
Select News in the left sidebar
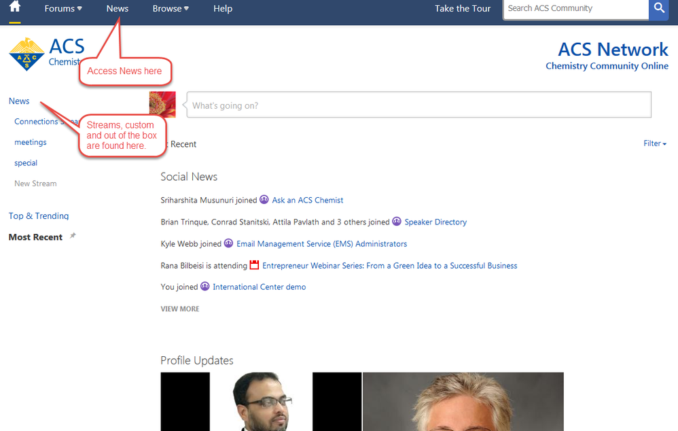pos(19,101)
